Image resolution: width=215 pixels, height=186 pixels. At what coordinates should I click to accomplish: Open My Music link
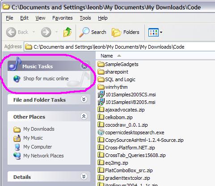[x=33, y=138]
